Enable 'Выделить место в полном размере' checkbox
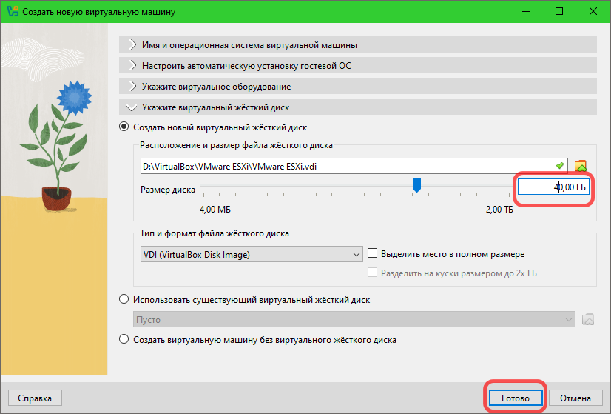 [x=373, y=254]
